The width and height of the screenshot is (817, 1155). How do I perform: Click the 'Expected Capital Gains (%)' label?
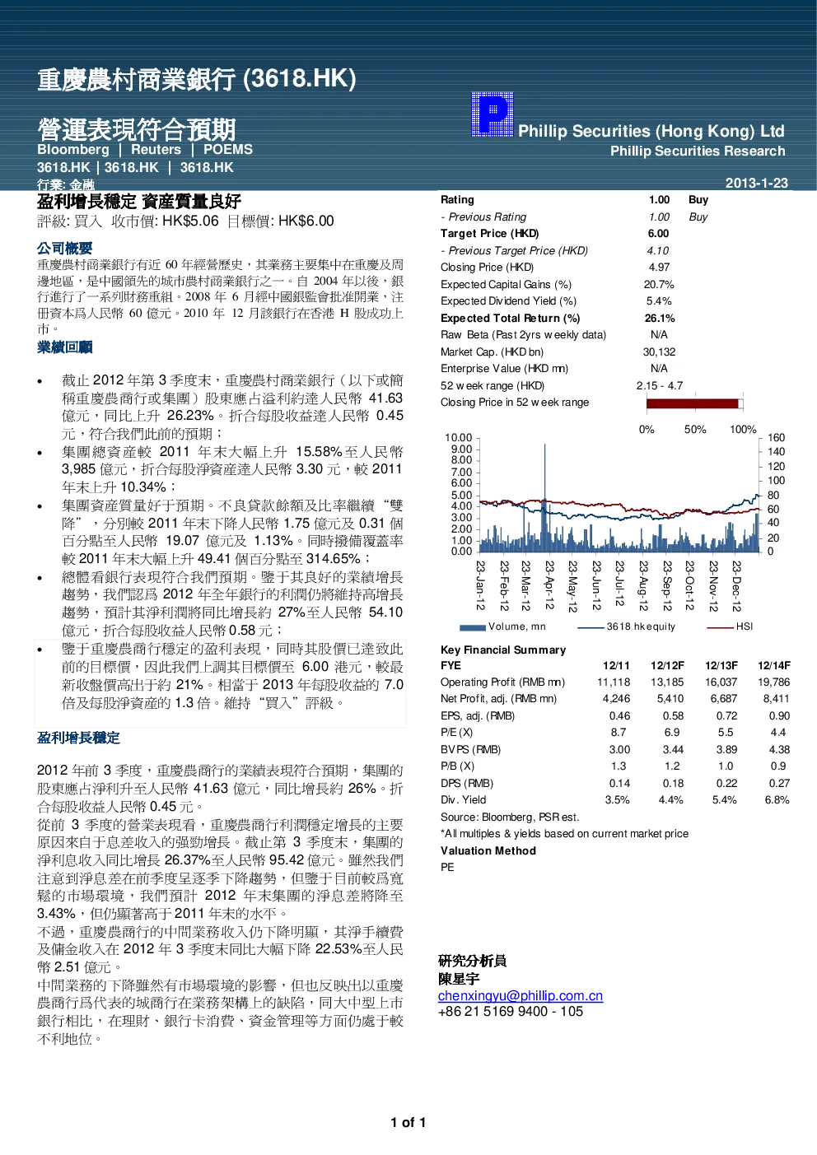(506, 285)
